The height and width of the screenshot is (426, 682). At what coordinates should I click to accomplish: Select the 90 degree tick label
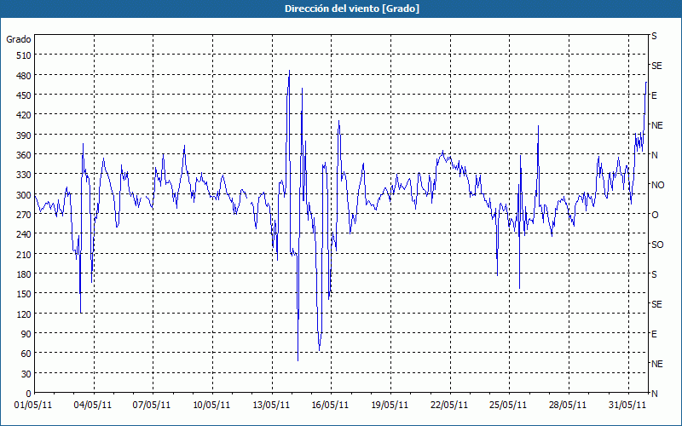[26, 334]
